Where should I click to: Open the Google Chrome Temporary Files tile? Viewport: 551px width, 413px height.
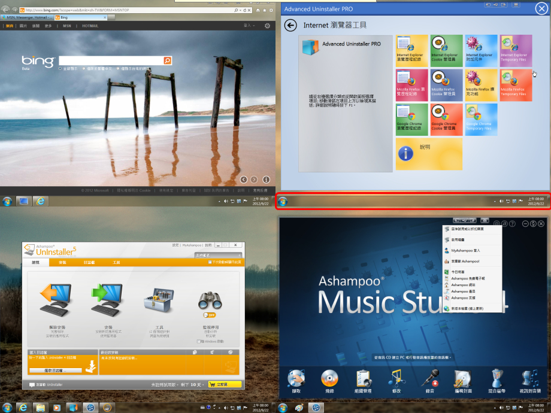481,119
